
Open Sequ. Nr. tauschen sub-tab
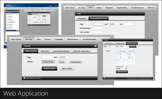[81, 51]
